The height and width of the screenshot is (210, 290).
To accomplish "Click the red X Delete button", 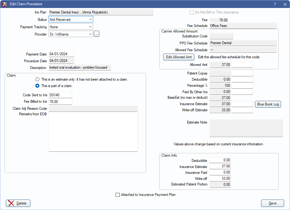I will [x=18, y=203].
